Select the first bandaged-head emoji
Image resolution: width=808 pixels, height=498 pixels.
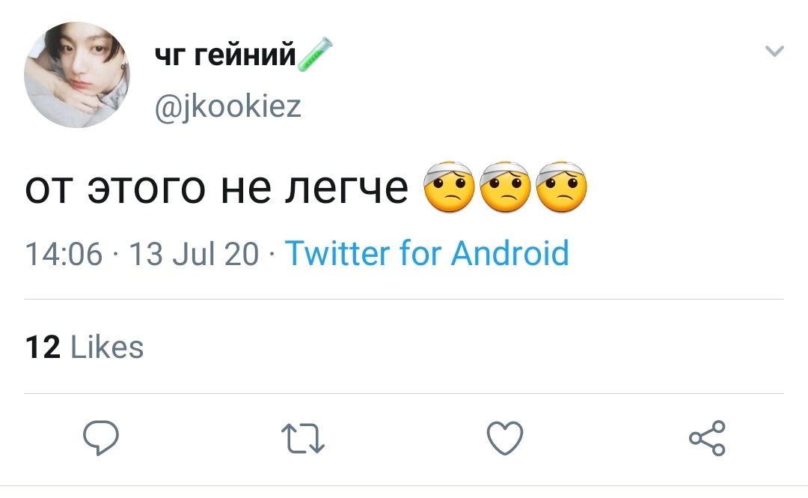pyautogui.click(x=449, y=186)
